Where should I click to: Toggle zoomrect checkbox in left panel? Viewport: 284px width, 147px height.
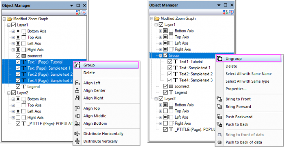tap(18, 56)
